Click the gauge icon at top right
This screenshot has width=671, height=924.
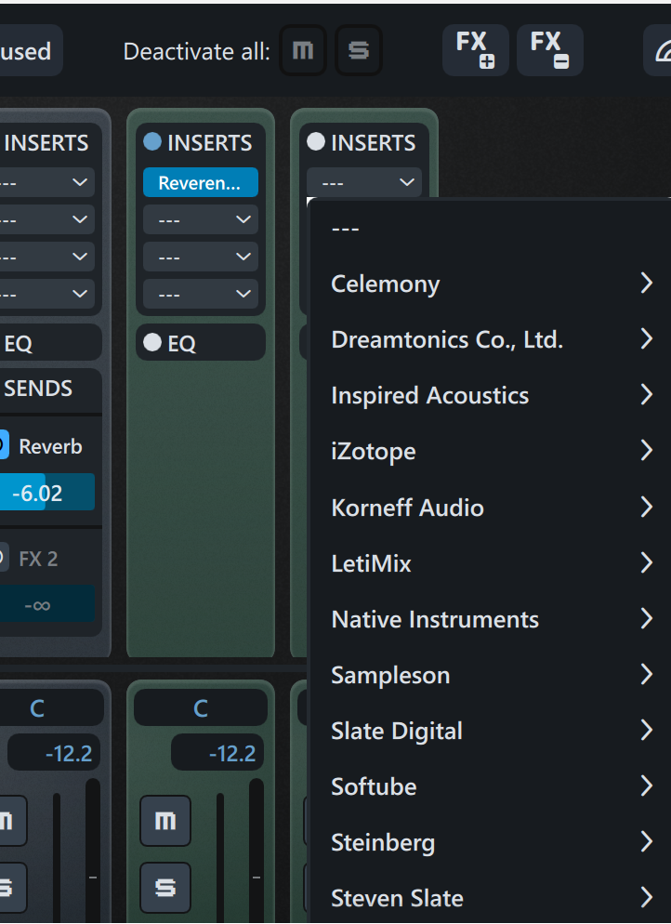pyautogui.click(x=658, y=50)
